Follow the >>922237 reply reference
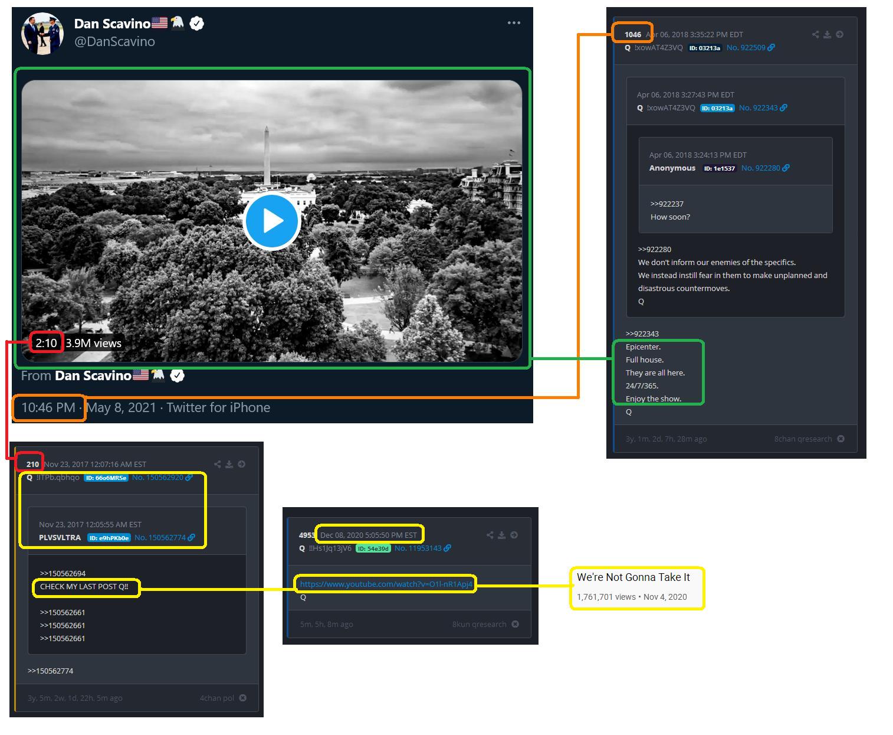This screenshot has height=735, width=893. 667,204
